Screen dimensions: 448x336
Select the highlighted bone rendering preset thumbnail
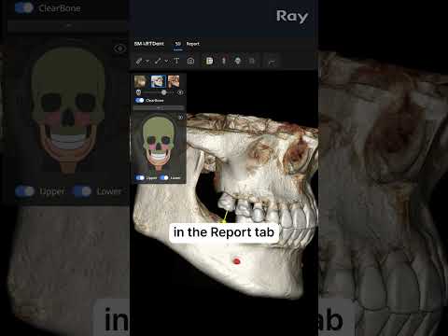coord(159,81)
